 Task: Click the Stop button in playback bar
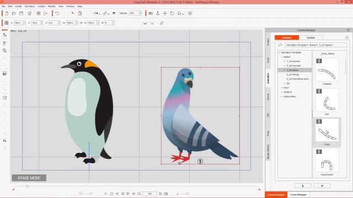[x=111, y=194]
